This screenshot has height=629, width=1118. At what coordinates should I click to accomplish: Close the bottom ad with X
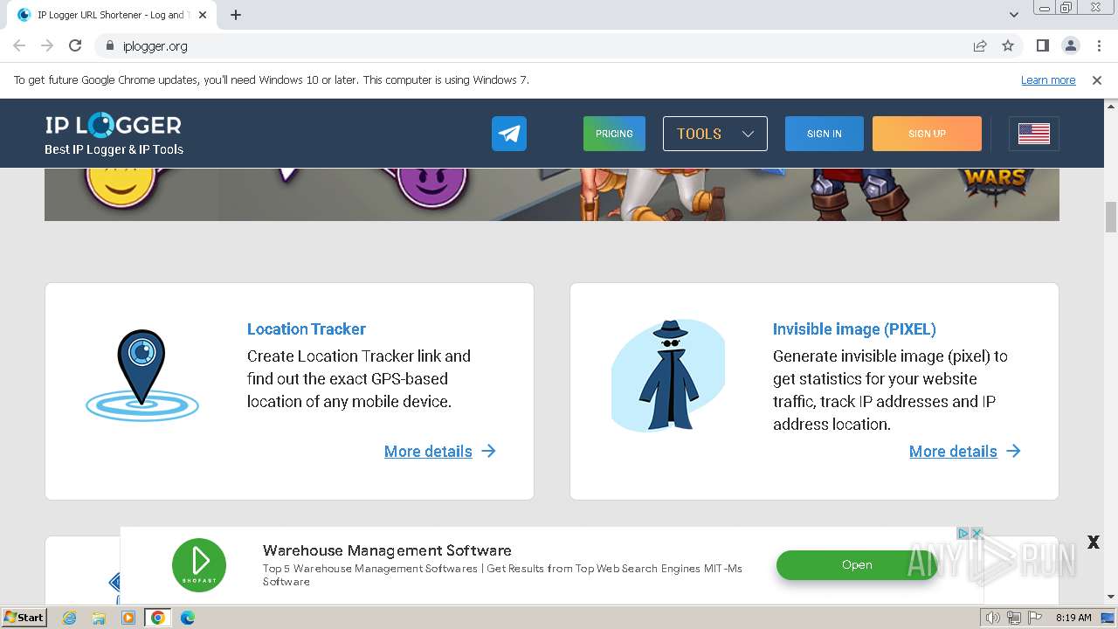(x=1093, y=543)
